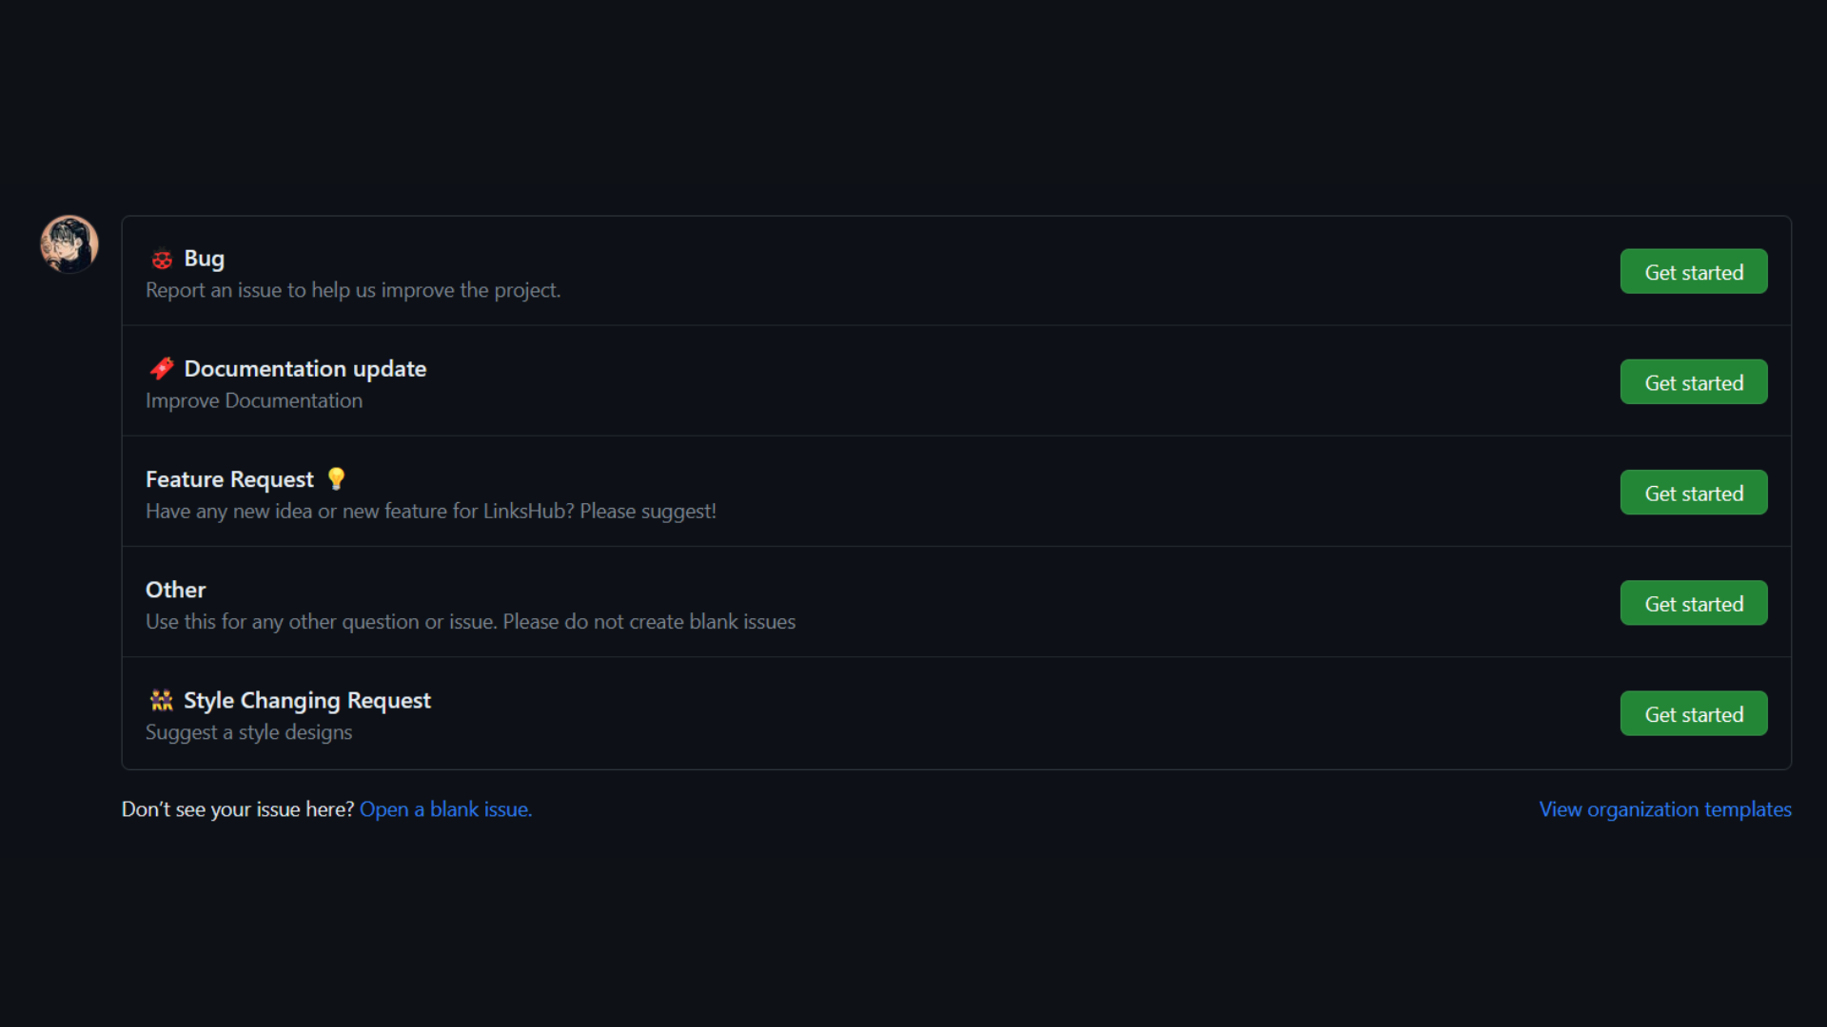Viewport: 1827px width, 1027px height.
Task: Click the LinksHub feature suggestion description
Action: [431, 512]
